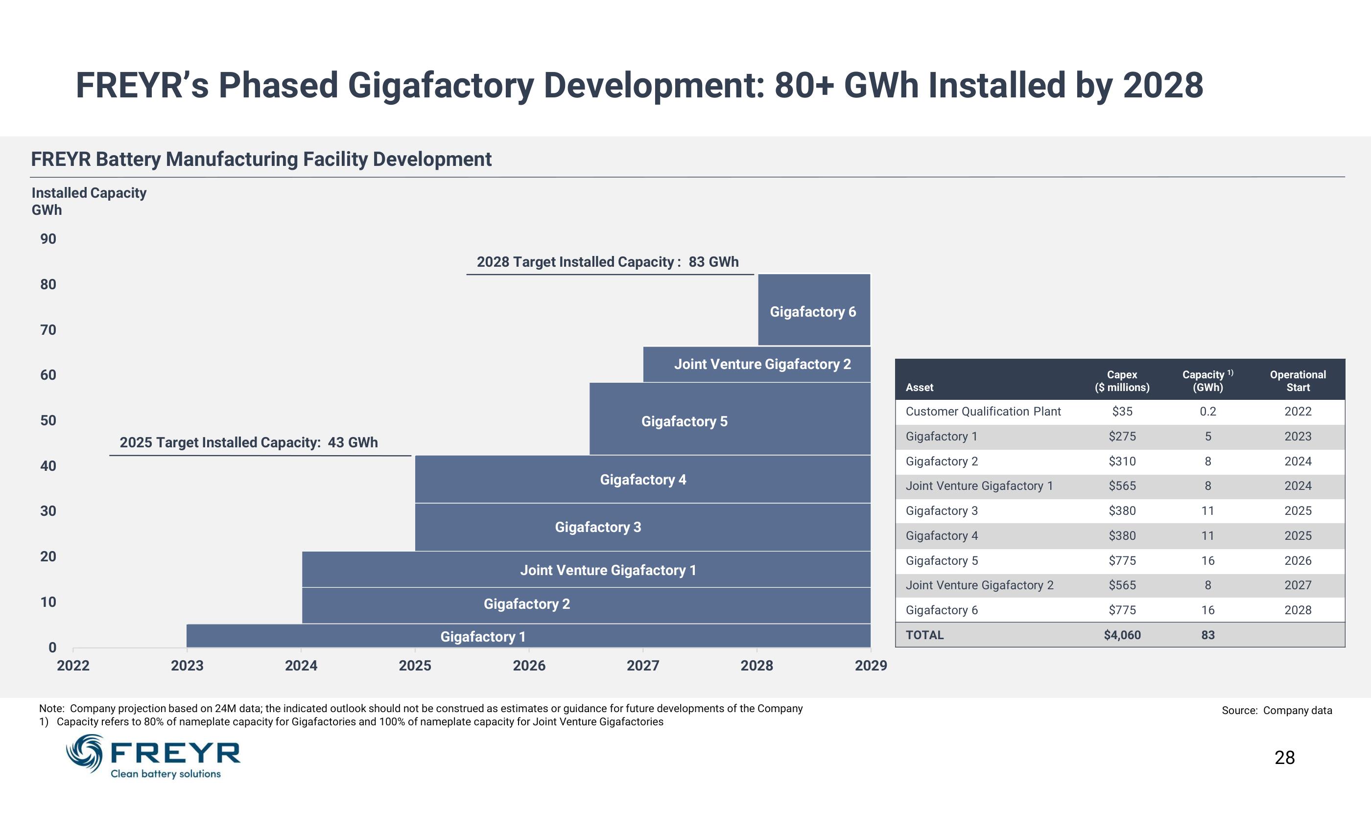Screen dimensions: 1371x832
Task: Select the 'Gigafactory 1' table row name
Action: coord(942,437)
